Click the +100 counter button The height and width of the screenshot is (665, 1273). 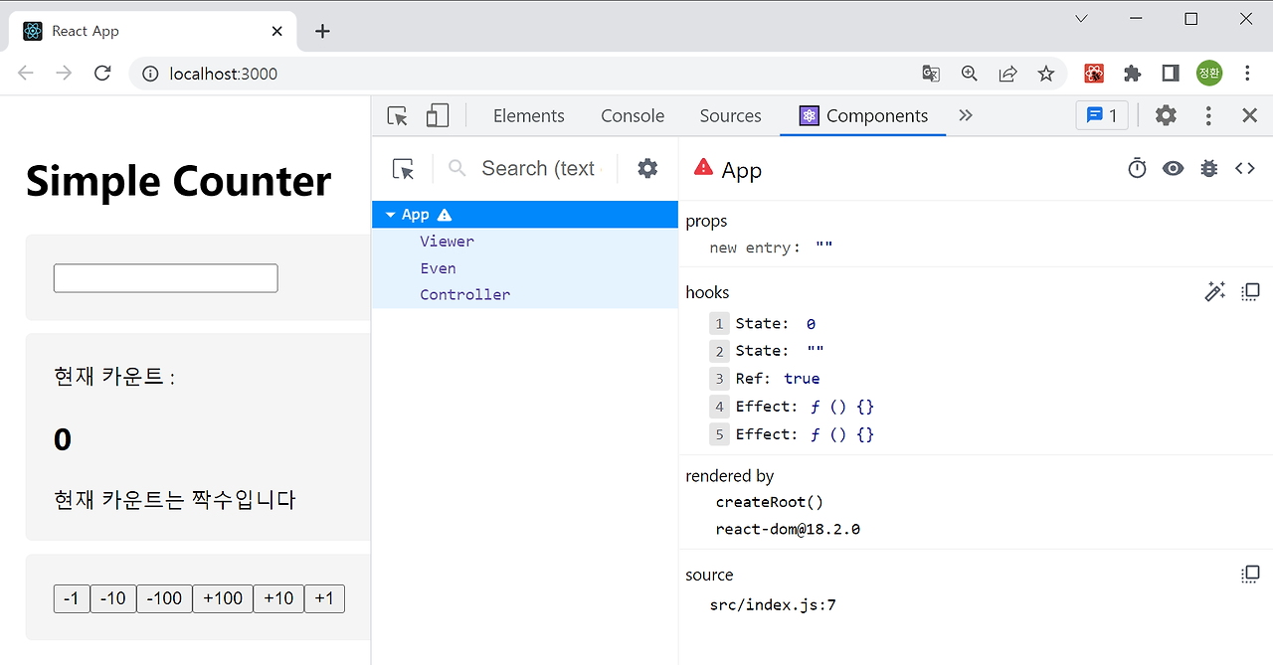click(223, 598)
